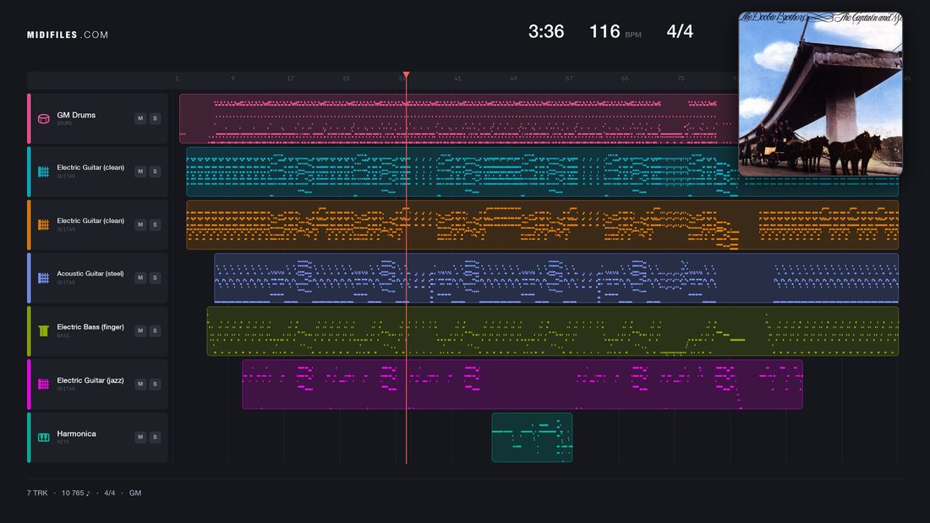Solo the orange Electric Guitar (clean) track
This screenshot has height=523, width=930.
point(155,225)
